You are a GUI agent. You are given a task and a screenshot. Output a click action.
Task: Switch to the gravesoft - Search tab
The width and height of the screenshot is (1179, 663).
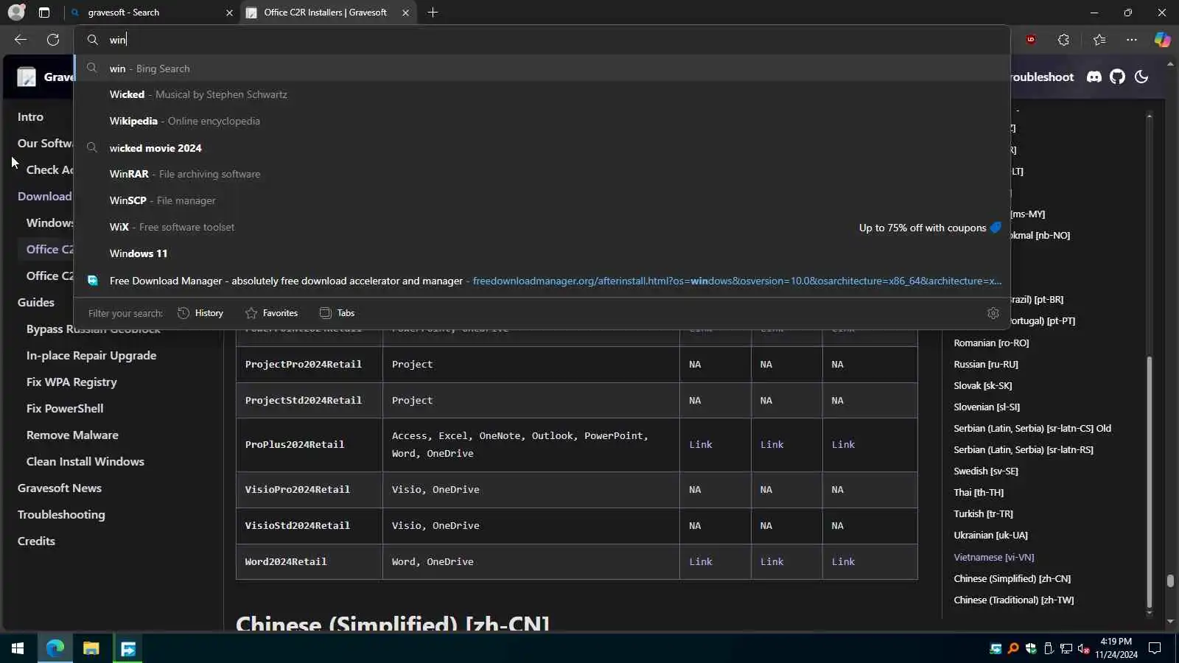click(x=151, y=13)
